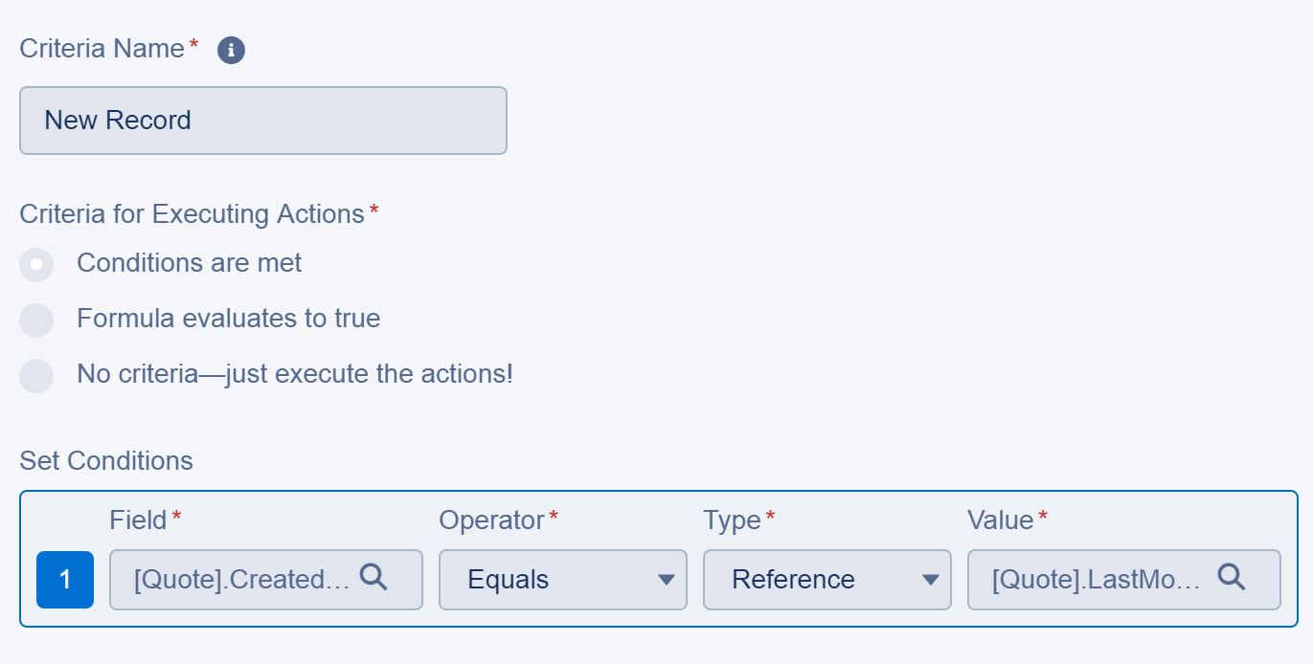Viewport: 1313px width, 664px height.
Task: Click the info icon beside Criteria Name
Action: 231,50
